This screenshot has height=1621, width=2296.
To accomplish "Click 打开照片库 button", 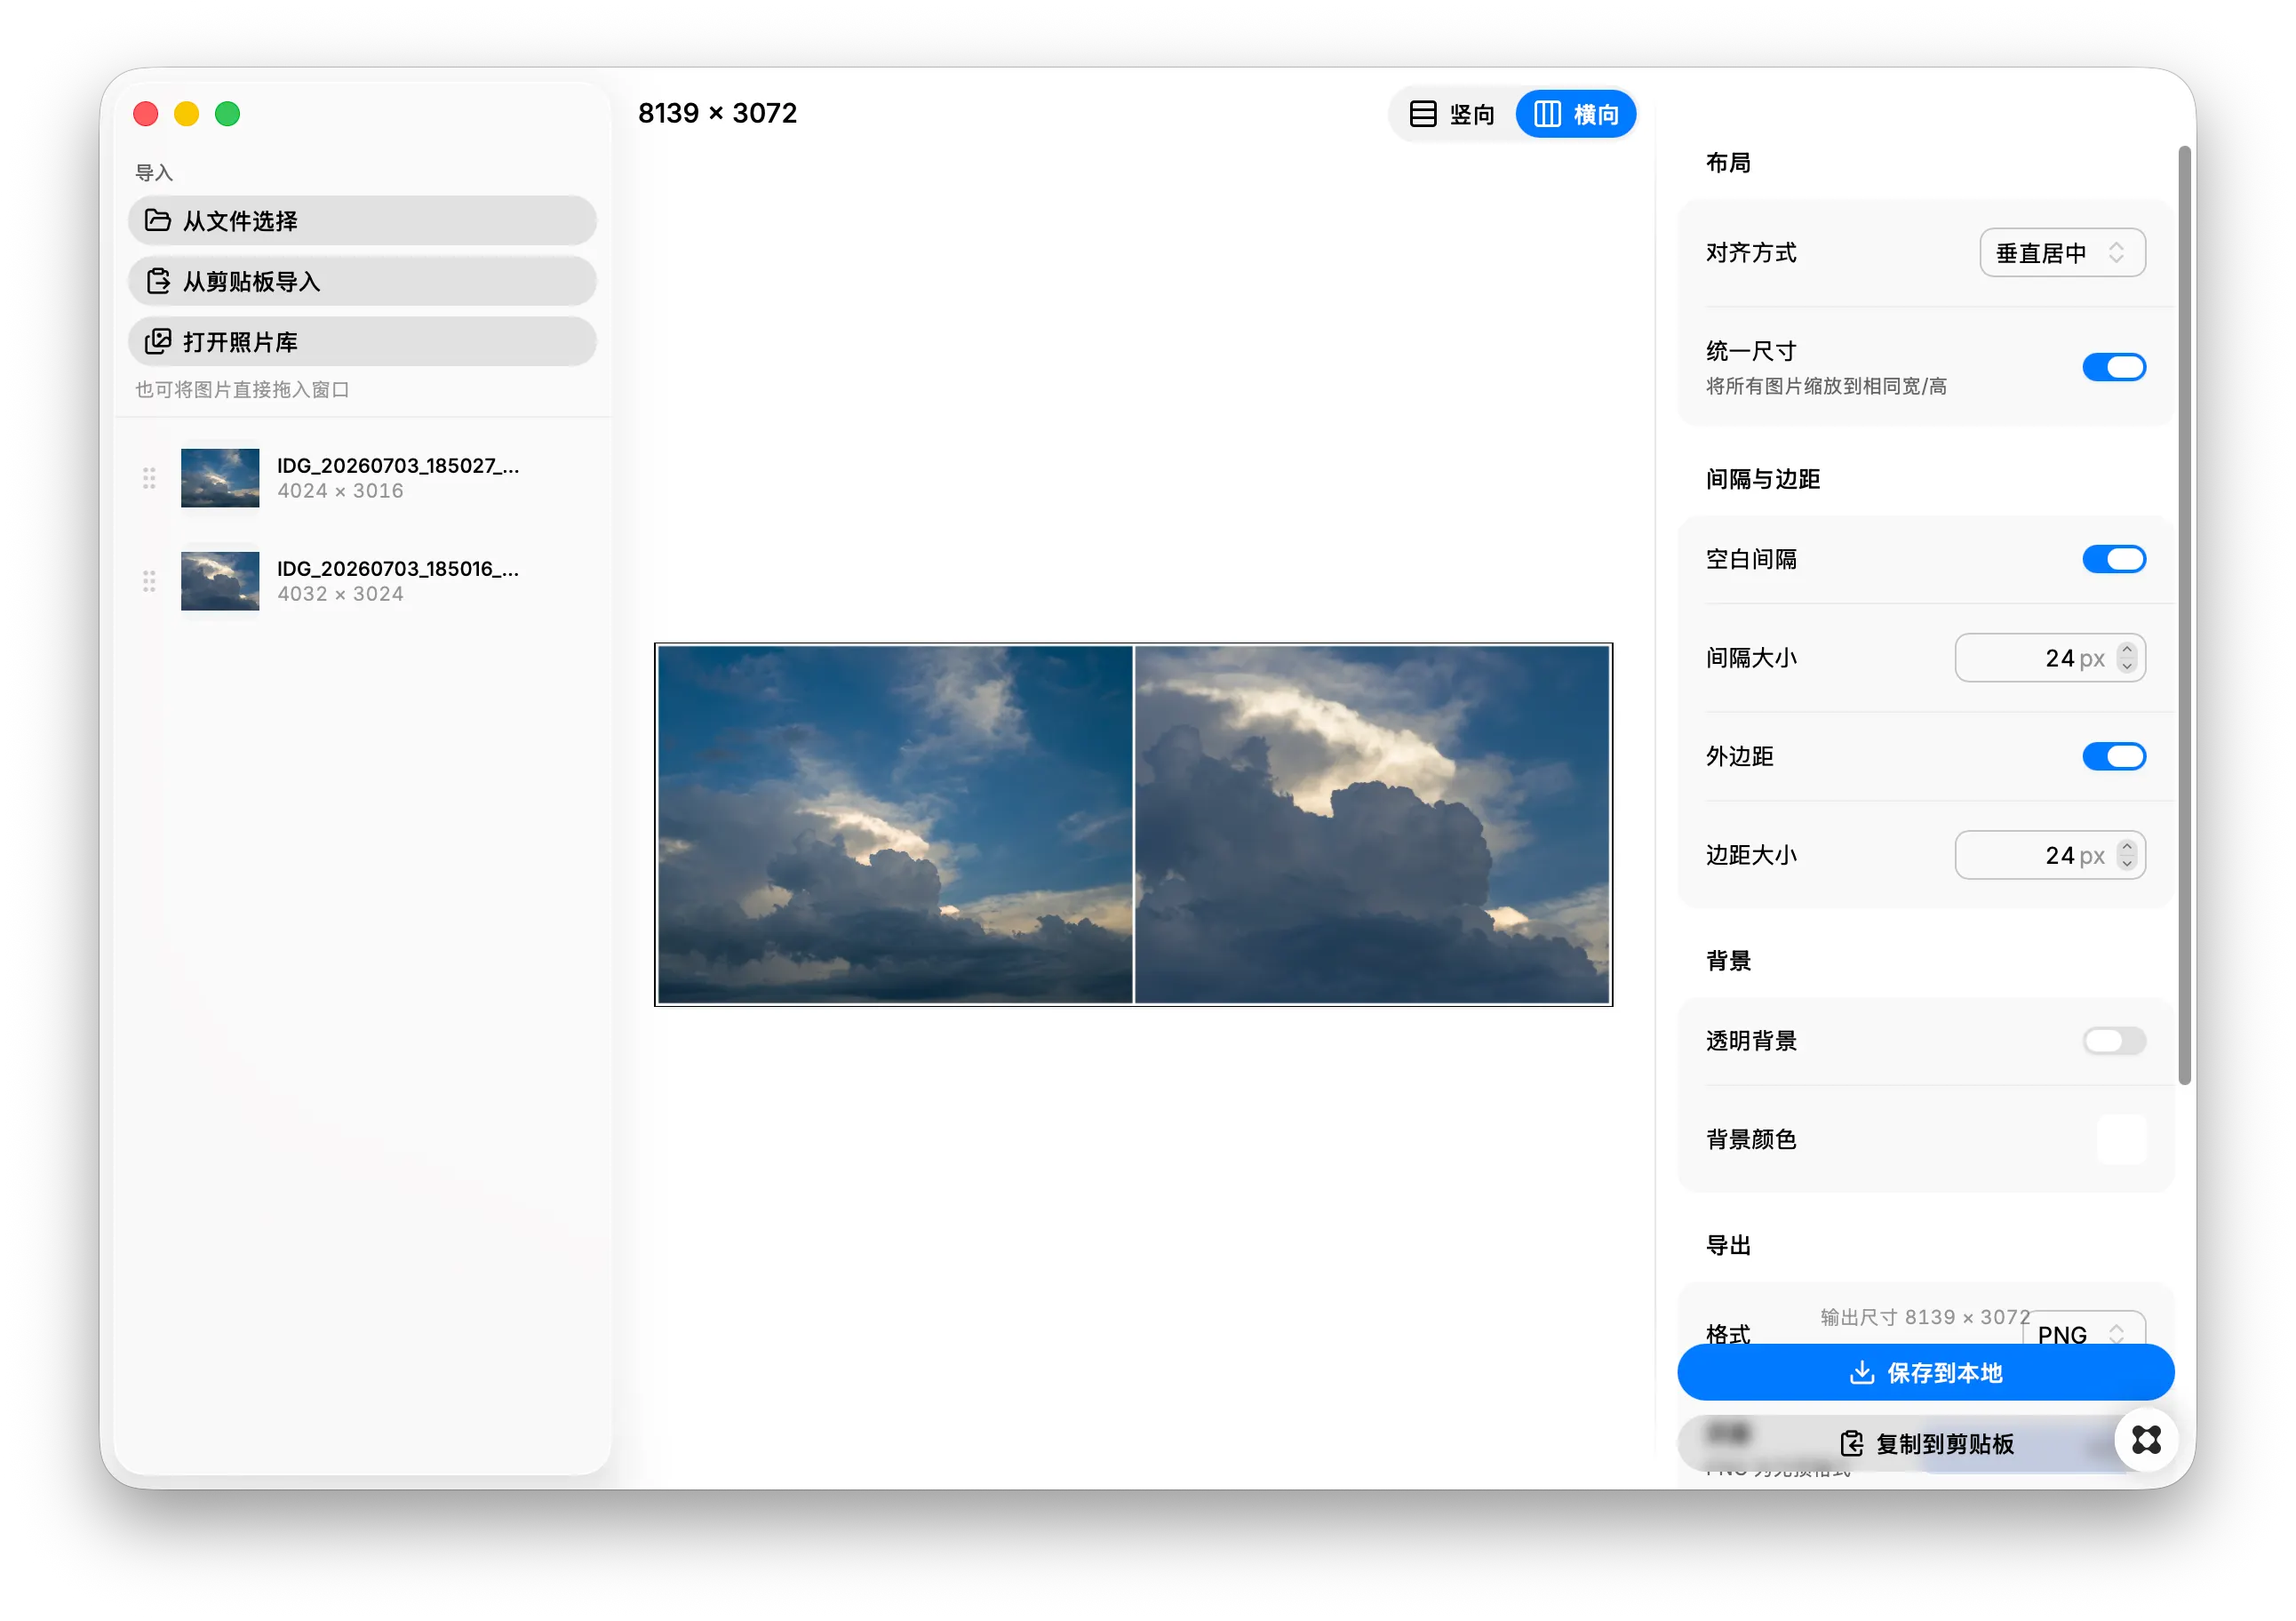I will point(362,342).
